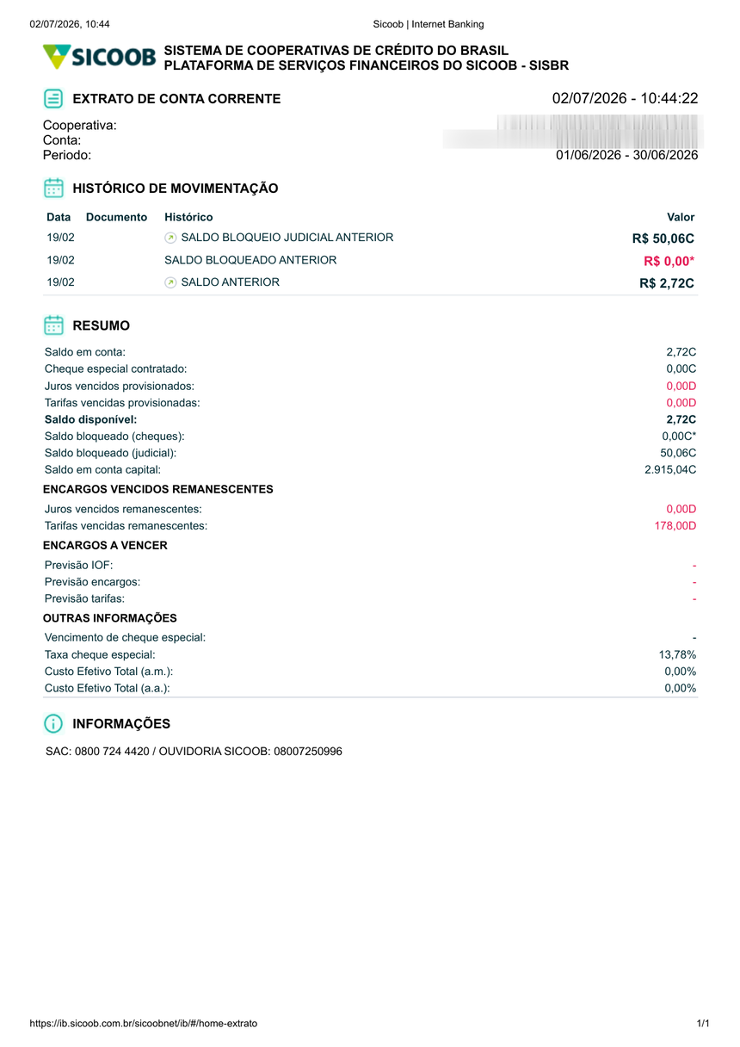Click the Saldo Bloqueado Anterior row
Image resolution: width=740 pixels, height=1047 pixels.
[x=370, y=260]
